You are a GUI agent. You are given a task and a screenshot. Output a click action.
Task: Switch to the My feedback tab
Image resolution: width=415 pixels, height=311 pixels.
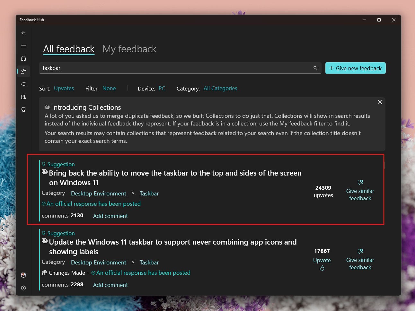tap(129, 49)
